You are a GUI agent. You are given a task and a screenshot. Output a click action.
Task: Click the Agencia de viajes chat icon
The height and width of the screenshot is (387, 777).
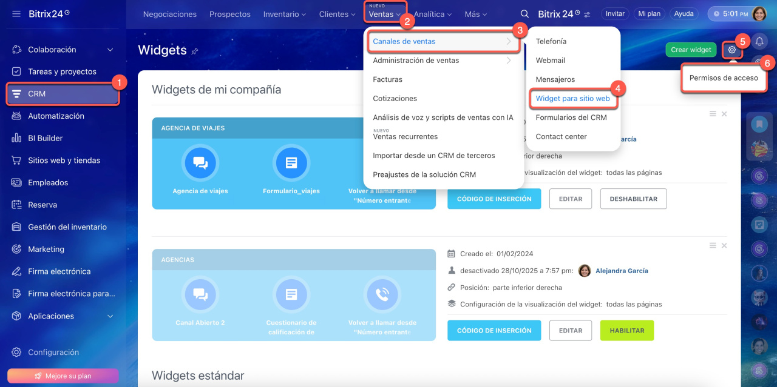(200, 163)
